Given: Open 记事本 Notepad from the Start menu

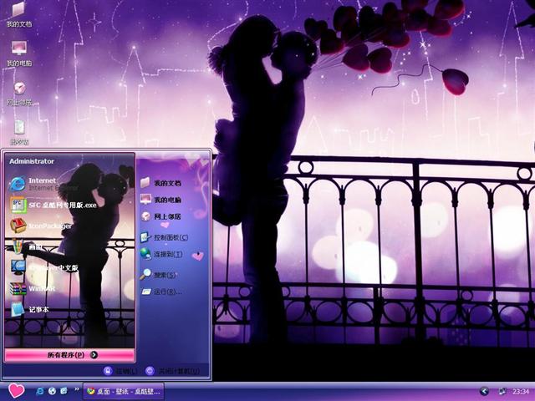Looking at the screenshot, I should [29, 310].
